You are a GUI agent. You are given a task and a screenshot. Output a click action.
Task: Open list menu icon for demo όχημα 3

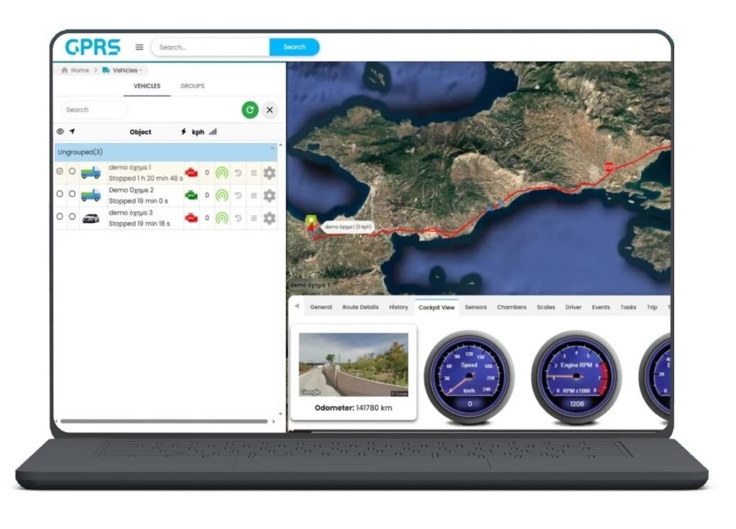pos(254,218)
